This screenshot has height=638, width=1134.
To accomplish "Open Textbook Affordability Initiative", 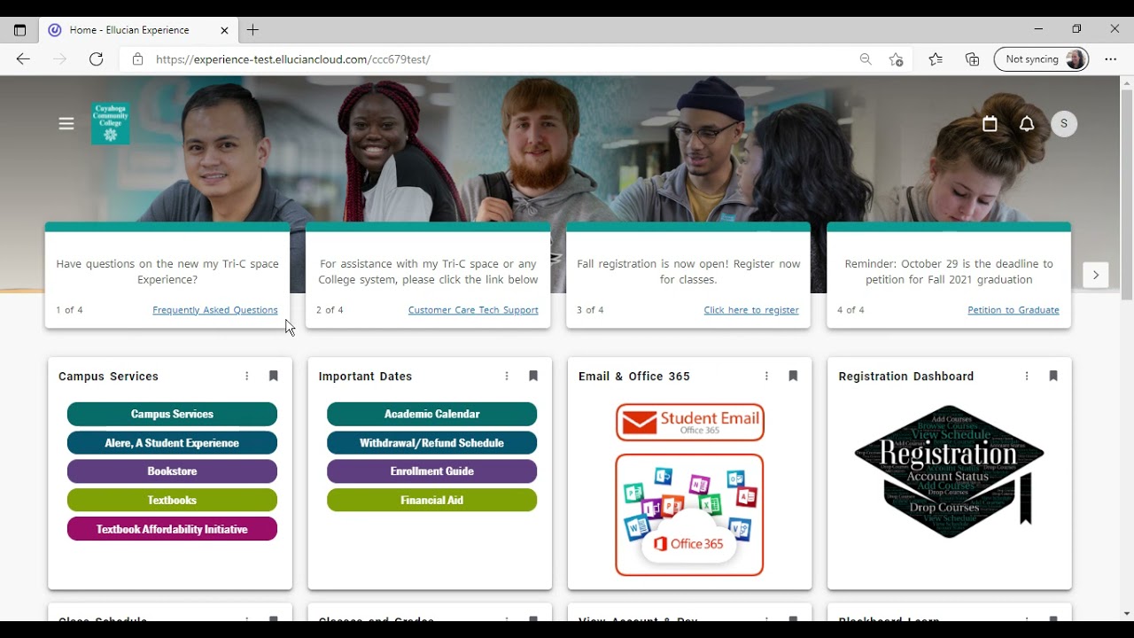I will pyautogui.click(x=172, y=529).
